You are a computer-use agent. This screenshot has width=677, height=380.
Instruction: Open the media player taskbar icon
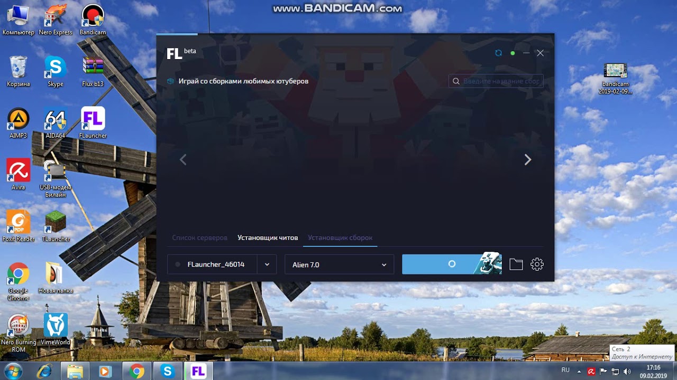tap(105, 372)
